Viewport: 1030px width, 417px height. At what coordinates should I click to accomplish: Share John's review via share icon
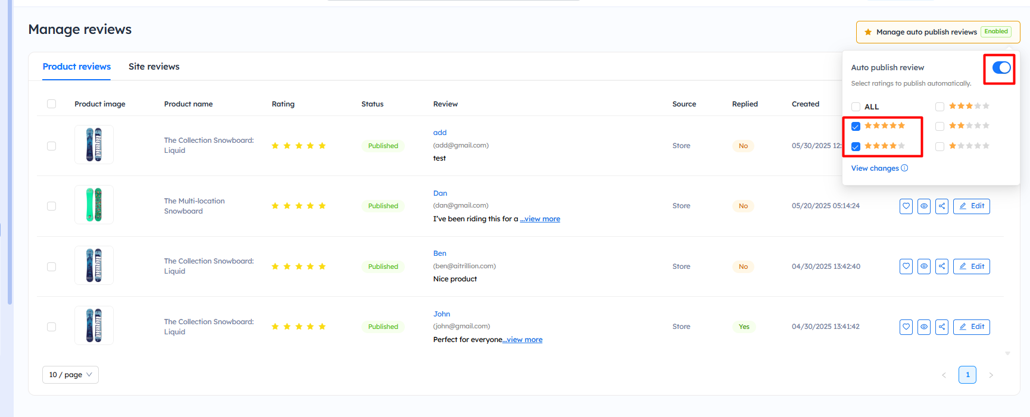click(941, 327)
